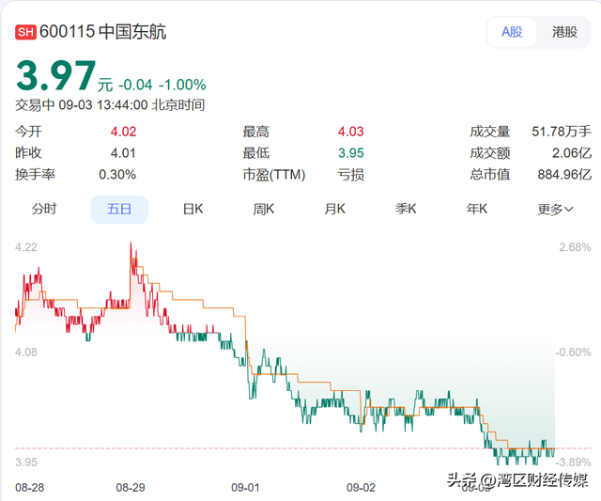
Task: Click the 成交量 label
Action: 490,132
